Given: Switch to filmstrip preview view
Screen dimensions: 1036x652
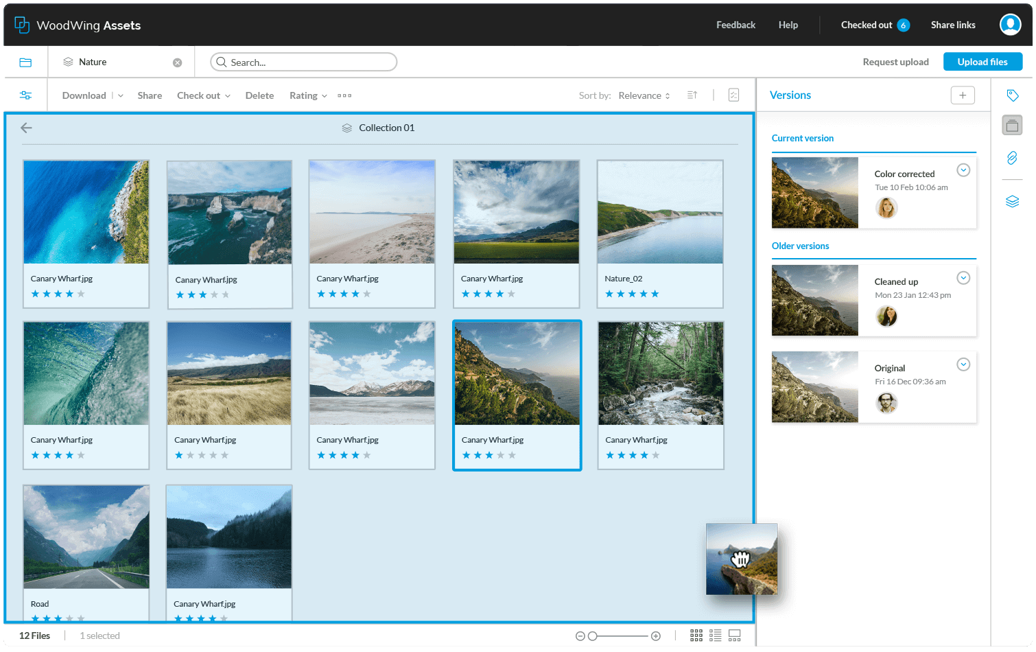Looking at the screenshot, I should click(734, 636).
